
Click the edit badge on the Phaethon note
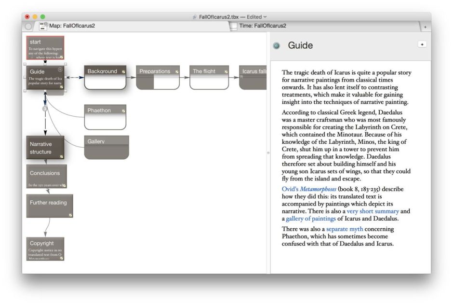tap(123, 111)
